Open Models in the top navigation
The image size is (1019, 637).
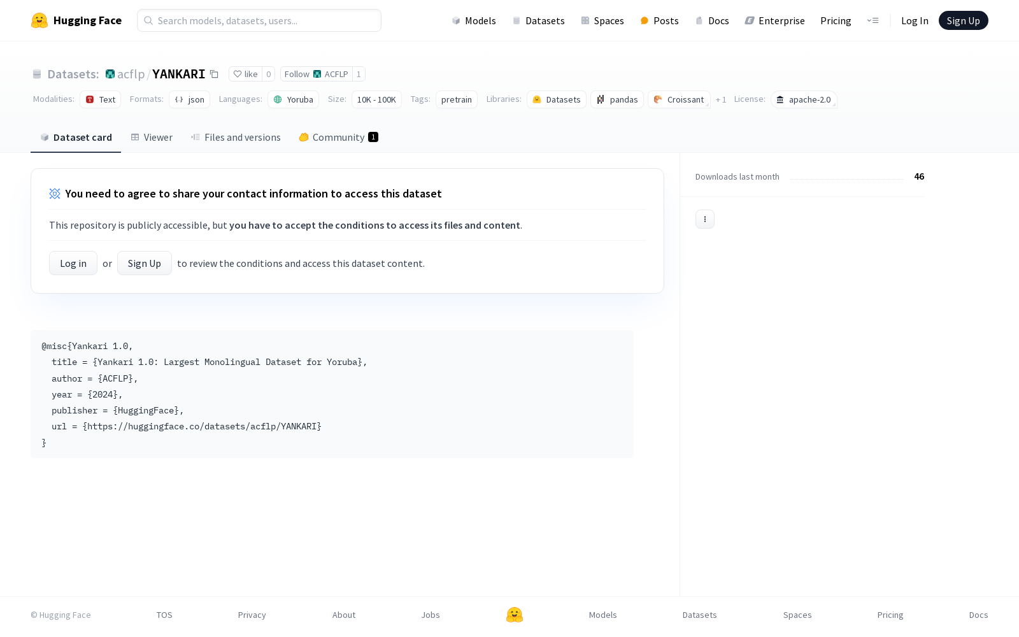(x=474, y=20)
